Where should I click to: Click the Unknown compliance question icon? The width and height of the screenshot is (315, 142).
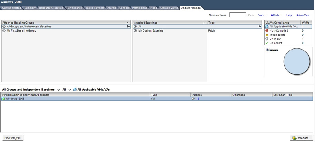point(267,39)
